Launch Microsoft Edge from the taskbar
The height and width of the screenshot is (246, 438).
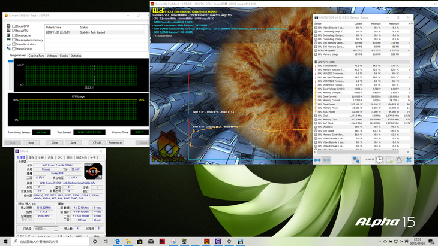pyautogui.click(x=118, y=242)
